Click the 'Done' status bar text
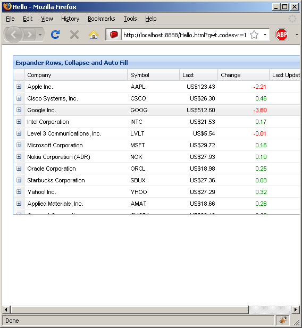The height and width of the screenshot is (328, 302). 12,321
